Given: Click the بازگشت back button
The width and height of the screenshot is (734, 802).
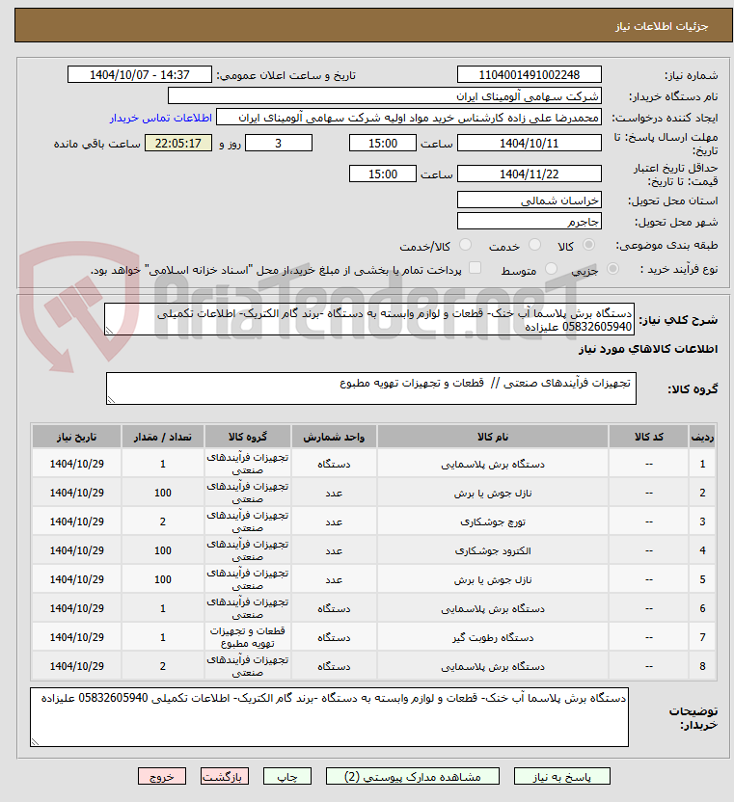Looking at the screenshot, I should 224,776.
